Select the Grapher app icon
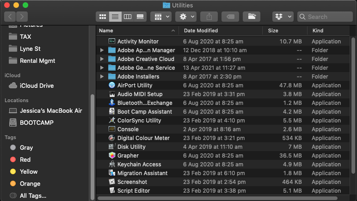 pos(112,156)
